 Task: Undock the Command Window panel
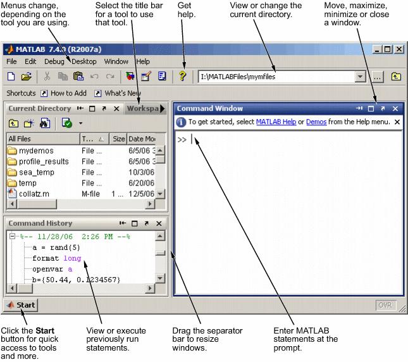coord(383,108)
